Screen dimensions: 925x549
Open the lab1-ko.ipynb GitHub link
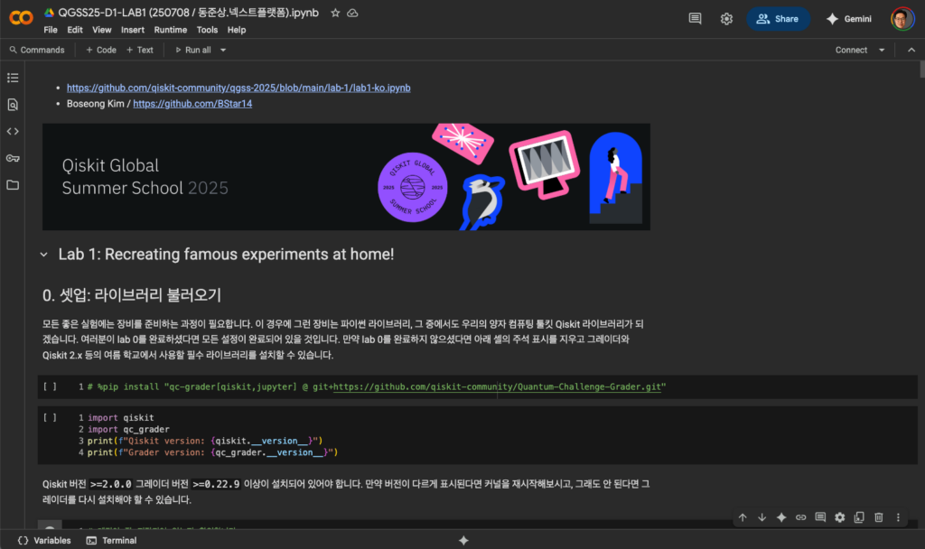(x=238, y=88)
